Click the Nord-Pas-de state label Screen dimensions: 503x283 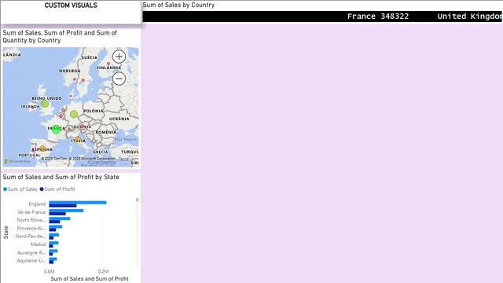[x=31, y=236]
